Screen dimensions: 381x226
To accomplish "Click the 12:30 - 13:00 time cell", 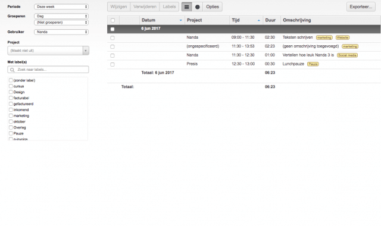I will (x=243, y=64).
